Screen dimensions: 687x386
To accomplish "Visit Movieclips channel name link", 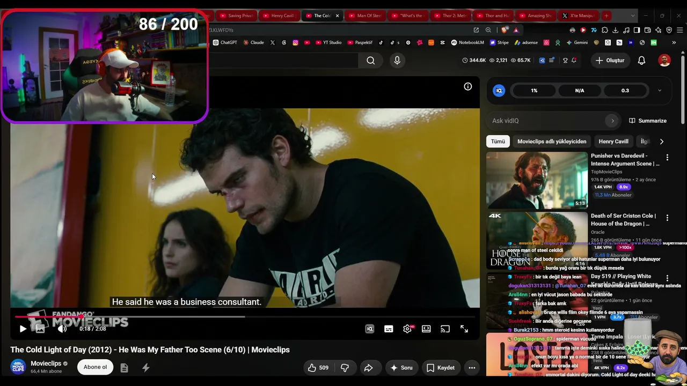I will (x=46, y=363).
